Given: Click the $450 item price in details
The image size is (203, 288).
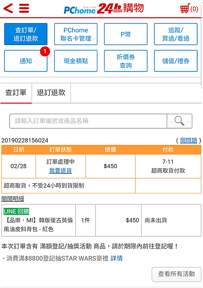Looking at the screenshot, I should (132, 220).
